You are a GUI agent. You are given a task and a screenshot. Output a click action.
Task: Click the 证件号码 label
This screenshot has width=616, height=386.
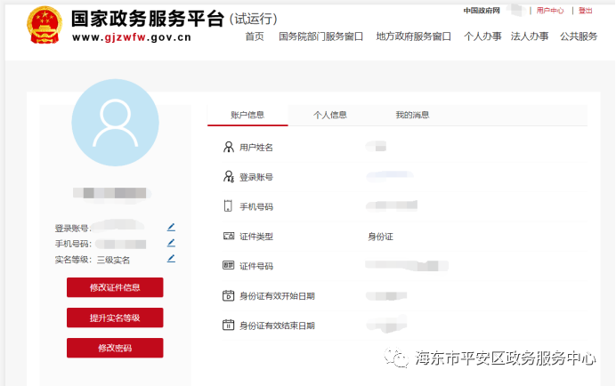point(256,266)
